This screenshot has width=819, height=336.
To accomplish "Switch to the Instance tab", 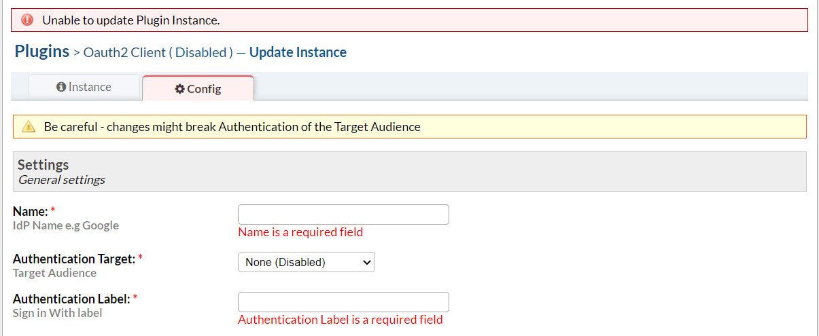I will pyautogui.click(x=84, y=87).
